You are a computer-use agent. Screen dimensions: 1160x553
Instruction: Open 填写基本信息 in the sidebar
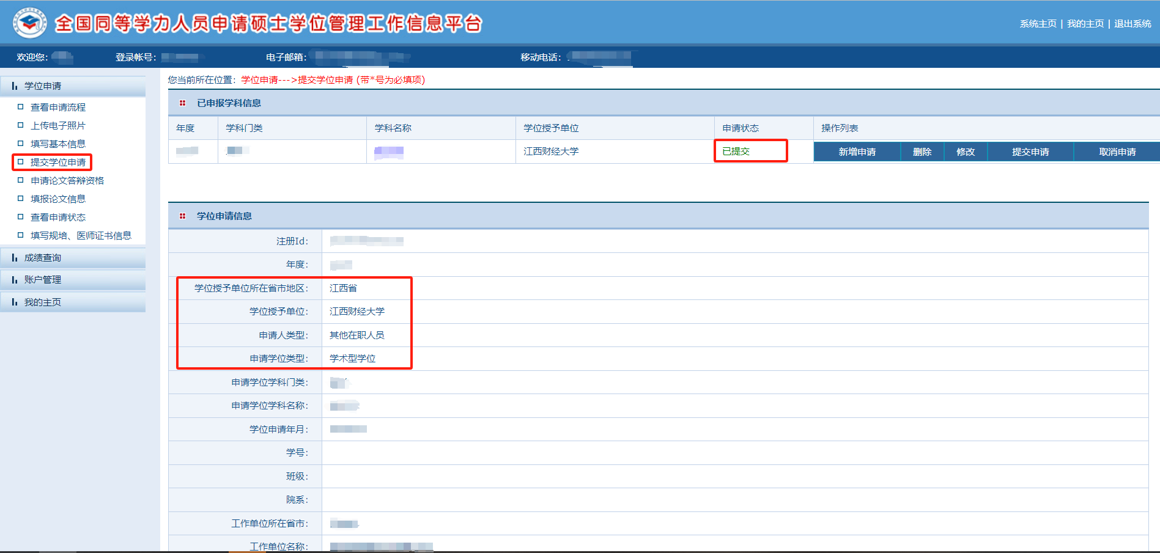click(58, 144)
